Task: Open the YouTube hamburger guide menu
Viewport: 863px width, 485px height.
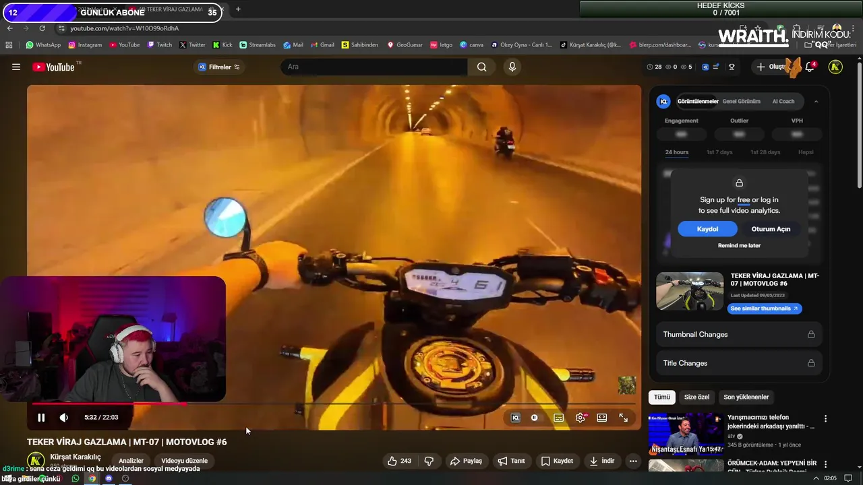Action: [16, 67]
